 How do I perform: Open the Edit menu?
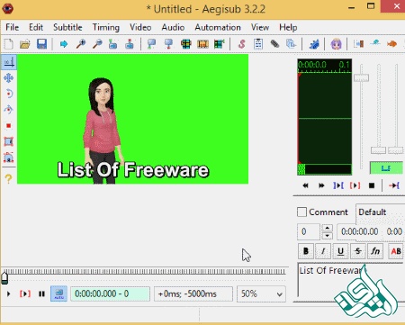coord(36,27)
